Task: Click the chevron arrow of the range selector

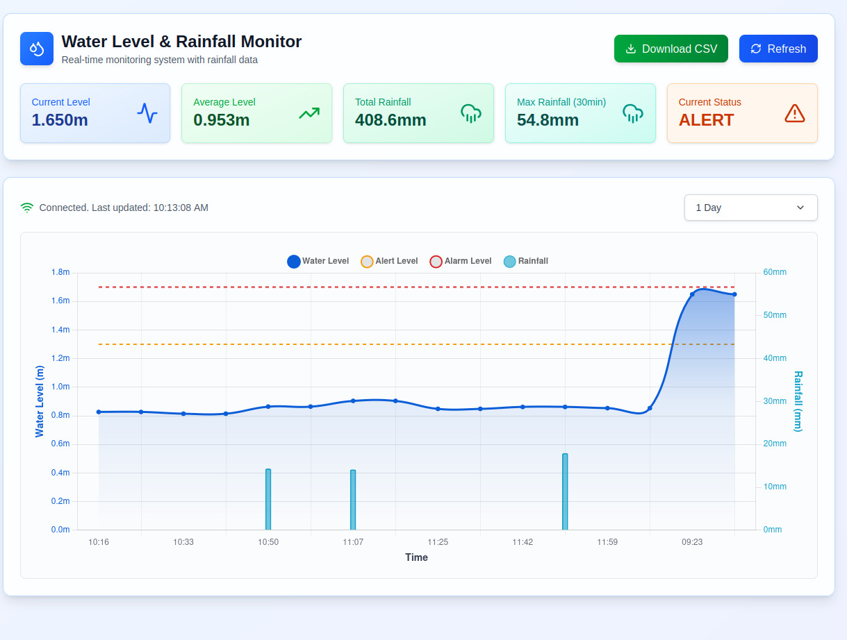Action: point(800,208)
